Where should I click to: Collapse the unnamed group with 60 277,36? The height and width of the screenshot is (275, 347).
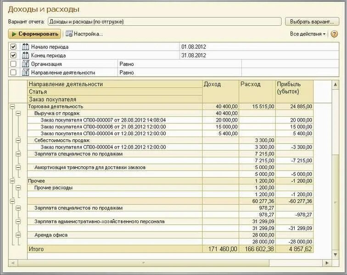[x=12, y=201]
